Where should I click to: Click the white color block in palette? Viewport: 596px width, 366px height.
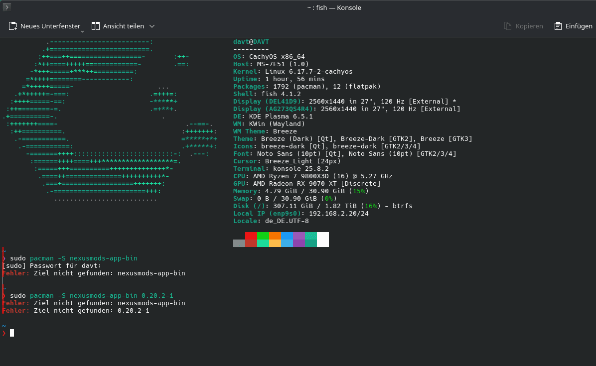(323, 240)
